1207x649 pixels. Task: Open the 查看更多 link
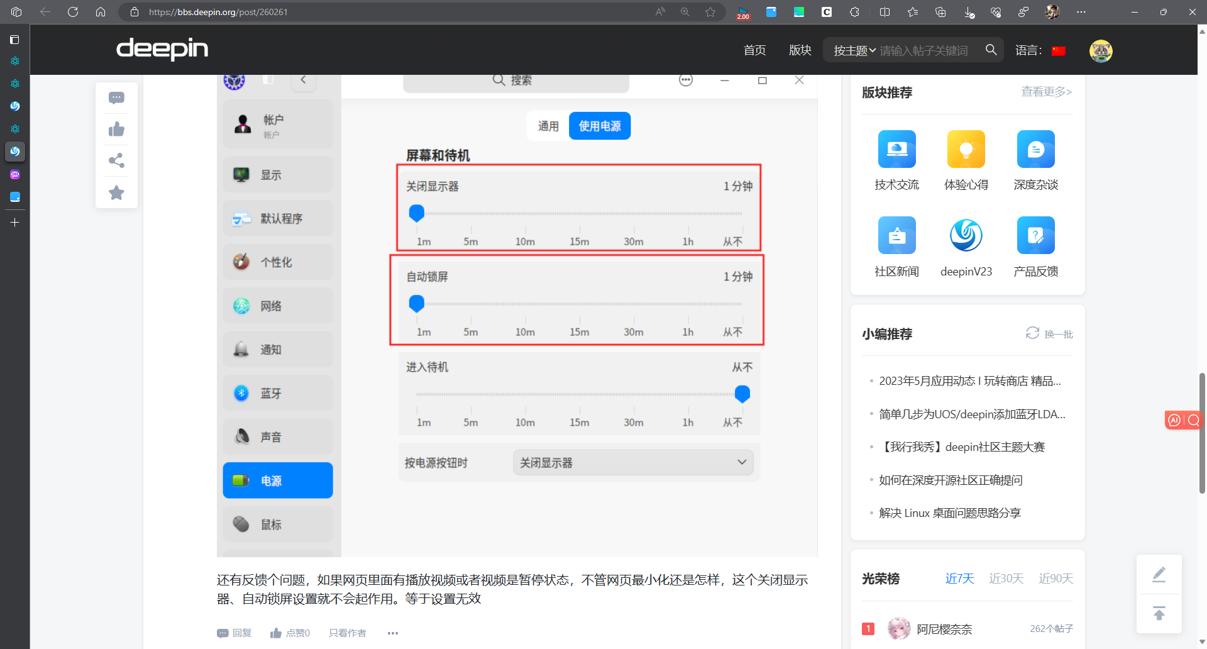coord(1045,92)
